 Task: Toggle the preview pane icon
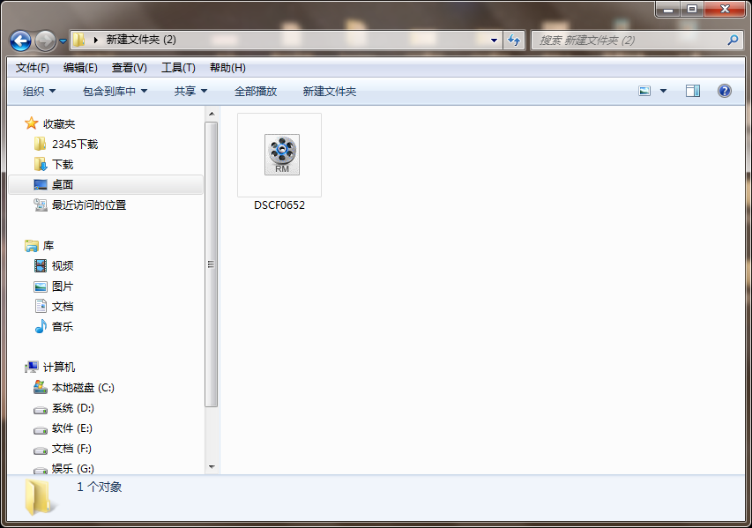point(693,91)
